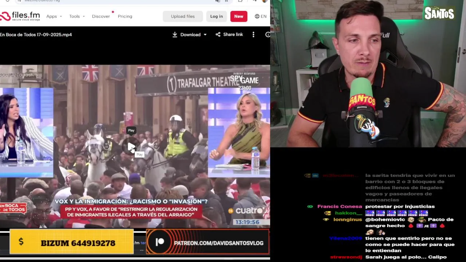Click chat username Francis Conesa
466x262 pixels.
point(340,206)
